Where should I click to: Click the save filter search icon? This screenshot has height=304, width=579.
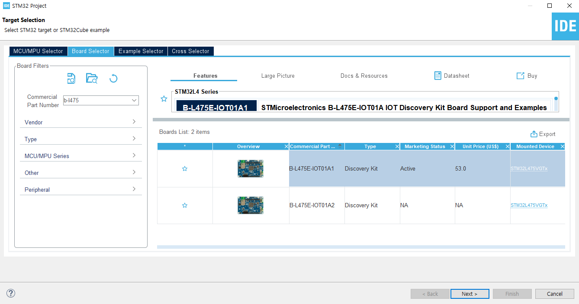[71, 78]
